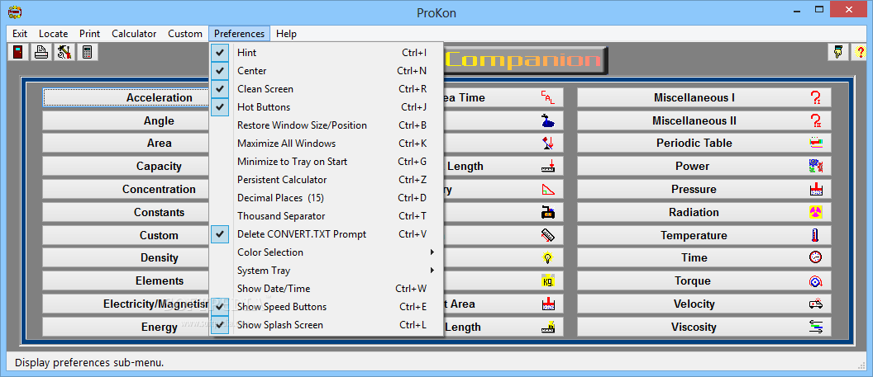Screen dimensions: 873x377
Task: Click the ruler icon with red arrow
Action: (x=548, y=166)
